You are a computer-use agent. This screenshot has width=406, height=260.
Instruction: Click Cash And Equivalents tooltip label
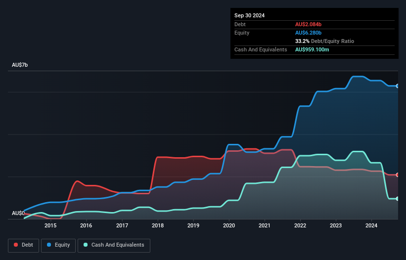point(261,49)
